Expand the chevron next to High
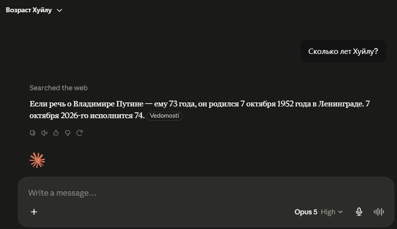This screenshot has height=229, width=397. click(x=341, y=212)
